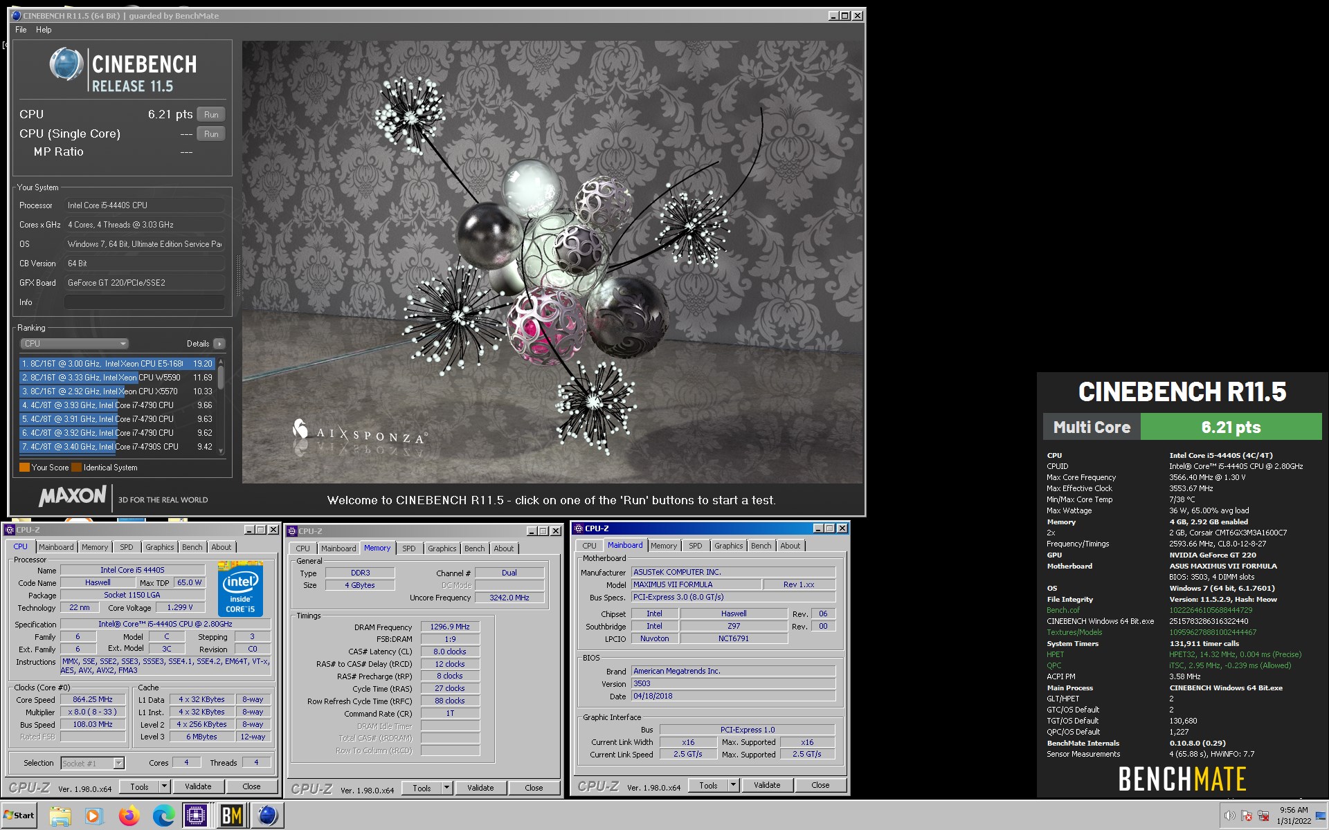Click Tools in the Mainboard CPU-Z window

click(708, 785)
